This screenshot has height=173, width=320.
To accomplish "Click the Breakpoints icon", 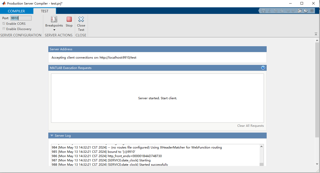I will pos(54,19).
